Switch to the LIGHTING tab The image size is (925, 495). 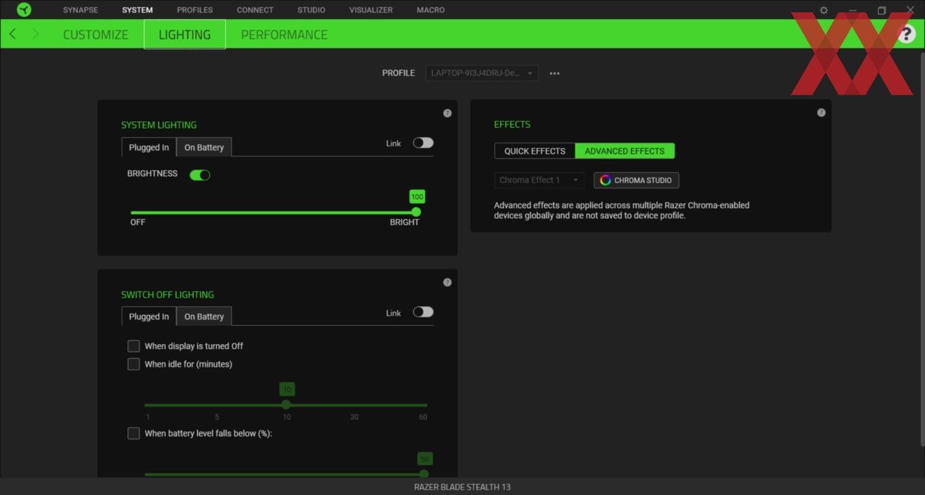coord(184,35)
